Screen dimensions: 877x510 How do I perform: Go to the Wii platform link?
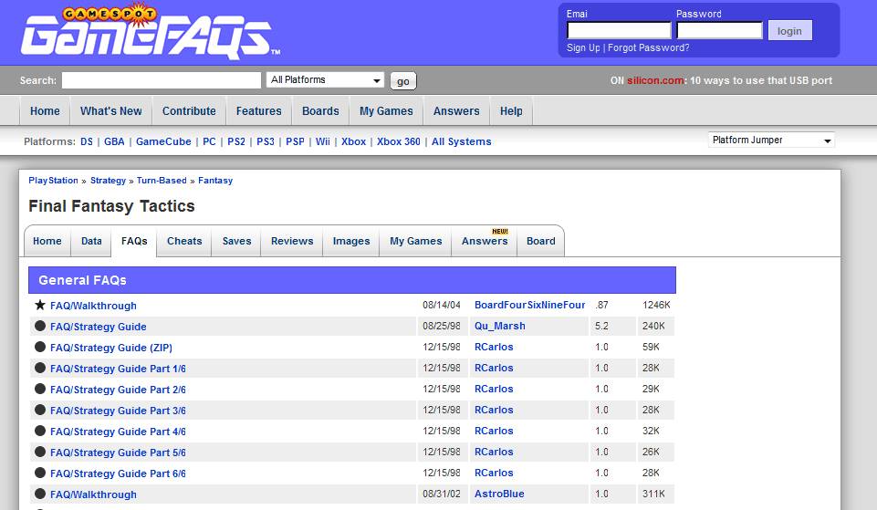click(323, 141)
